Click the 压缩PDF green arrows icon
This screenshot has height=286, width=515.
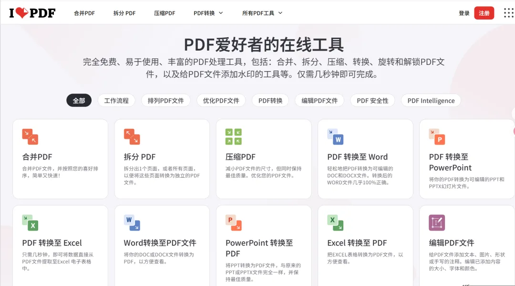pos(234,137)
